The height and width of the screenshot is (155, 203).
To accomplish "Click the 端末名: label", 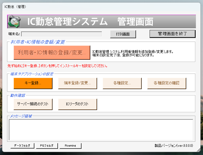I will tap(14, 34).
